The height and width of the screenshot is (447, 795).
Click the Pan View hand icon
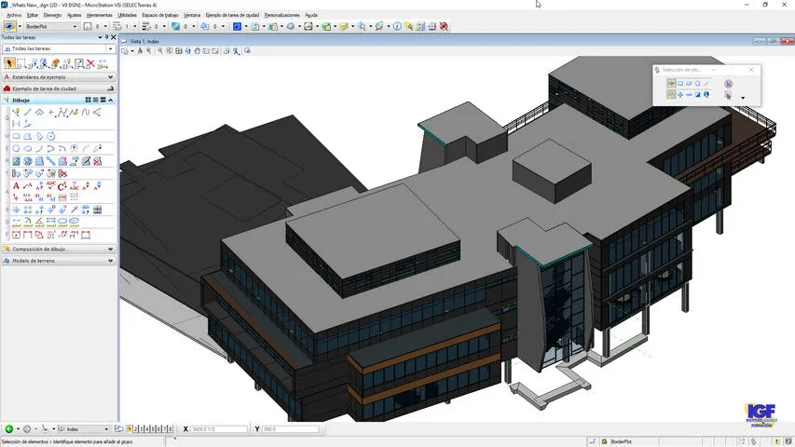[198, 51]
